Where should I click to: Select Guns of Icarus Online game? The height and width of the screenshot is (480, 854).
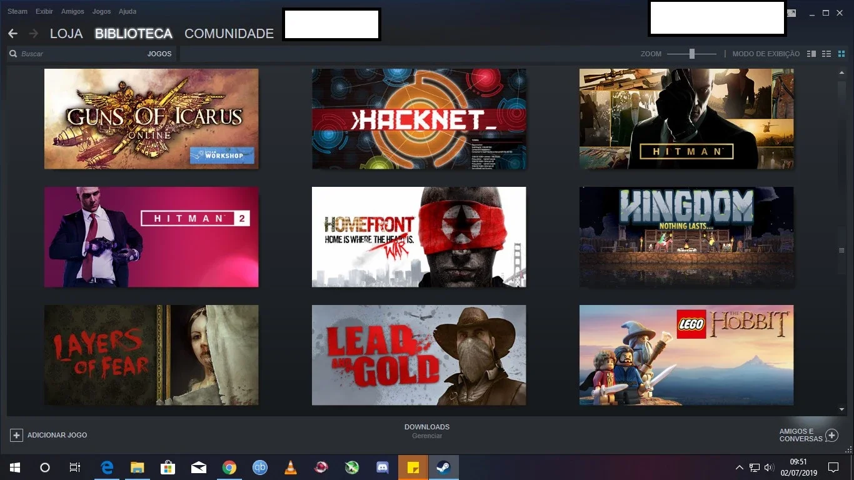coord(151,119)
